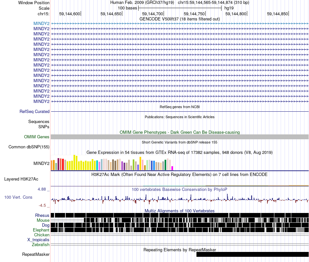Select the Elephant alignment row label
The width and height of the screenshot is (309, 262).
(41, 230)
